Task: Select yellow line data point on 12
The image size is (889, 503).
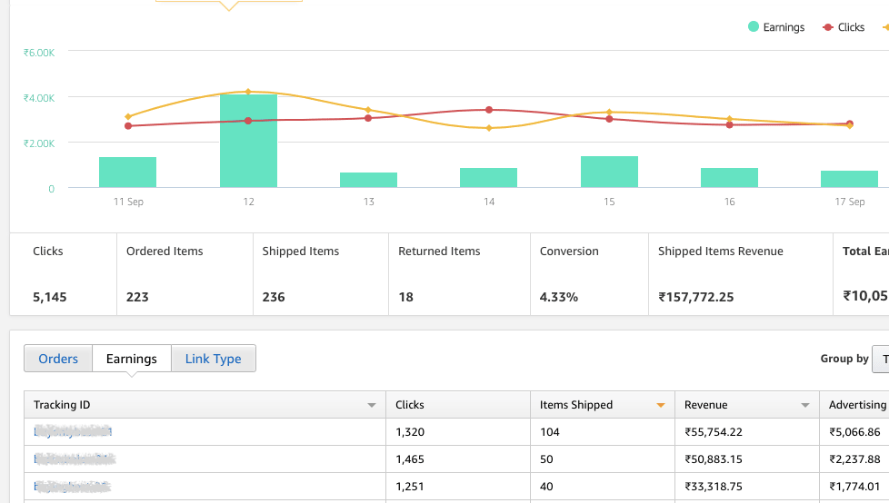Action: click(x=248, y=92)
